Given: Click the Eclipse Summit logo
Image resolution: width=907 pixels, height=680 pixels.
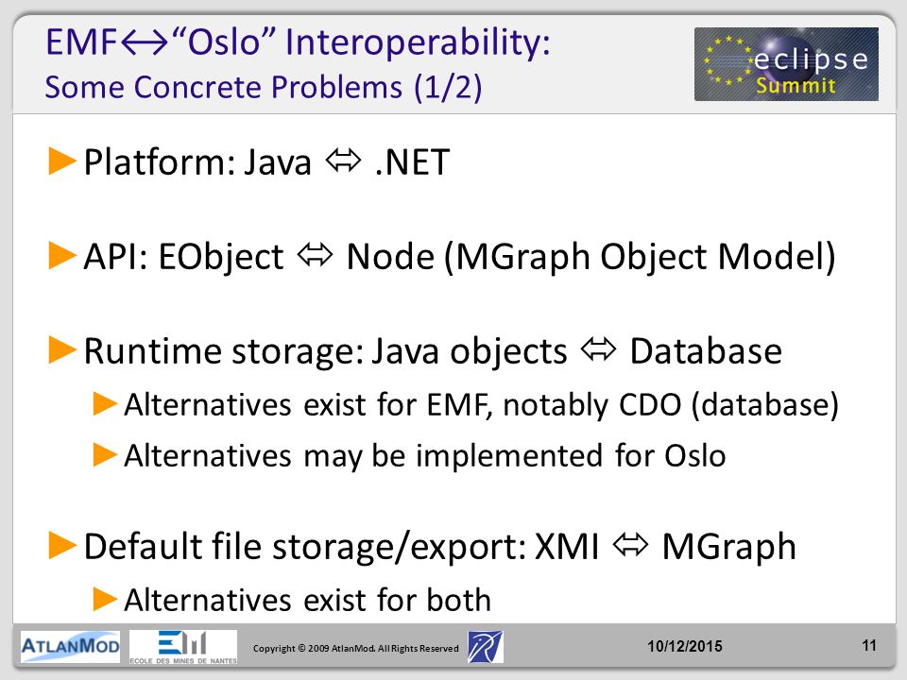Looking at the screenshot, I should pos(786,64).
